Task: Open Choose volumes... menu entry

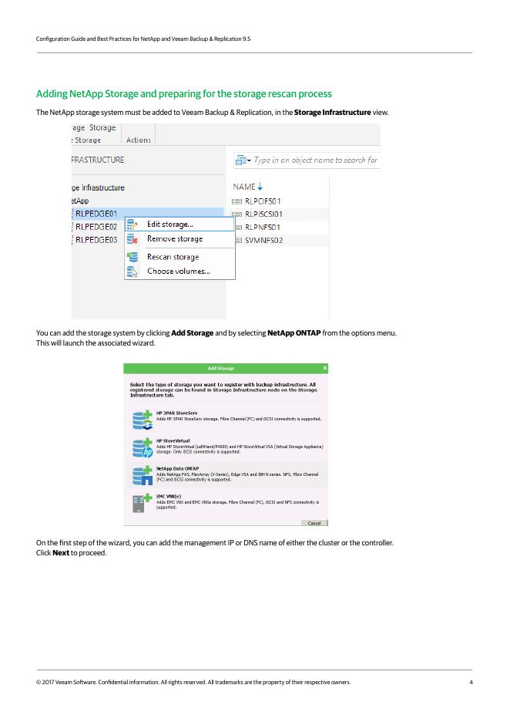Action: (x=179, y=272)
